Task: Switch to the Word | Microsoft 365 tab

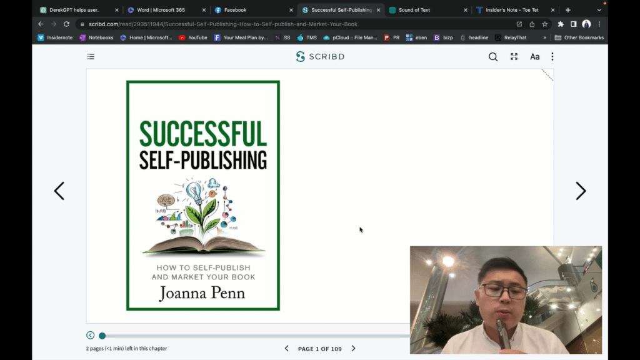Action: 161,10
